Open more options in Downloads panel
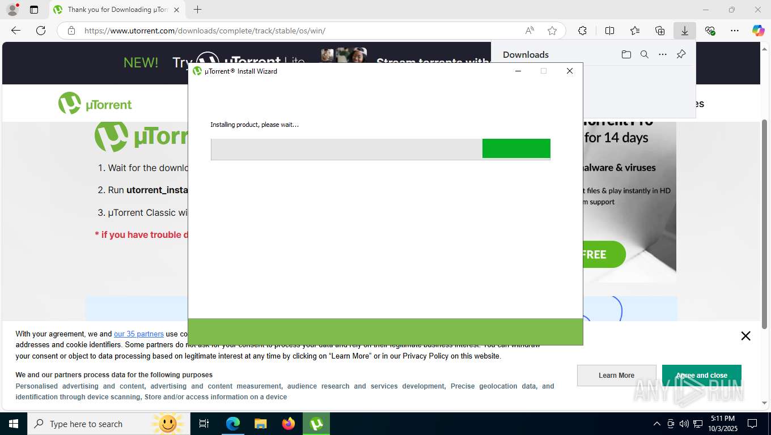The width and height of the screenshot is (771, 435). 663,54
